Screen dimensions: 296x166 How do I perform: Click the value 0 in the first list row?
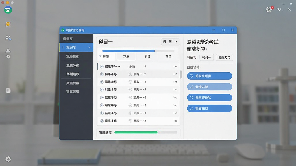click(x=145, y=67)
